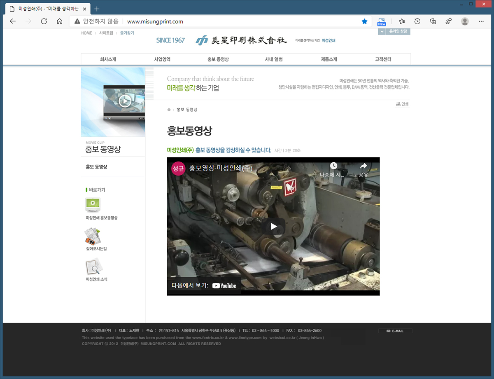
Task: Click the 찾아오시는길 map shortcut icon
Action: [92, 236]
